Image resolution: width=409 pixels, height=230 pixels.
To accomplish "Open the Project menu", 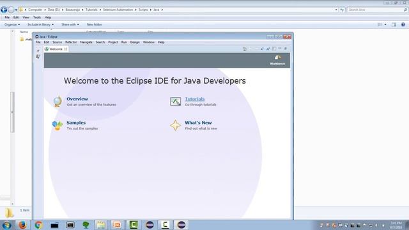I will pos(113,42).
